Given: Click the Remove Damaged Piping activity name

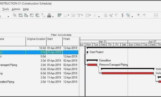Looking at the screenshot, I should 8,65.
